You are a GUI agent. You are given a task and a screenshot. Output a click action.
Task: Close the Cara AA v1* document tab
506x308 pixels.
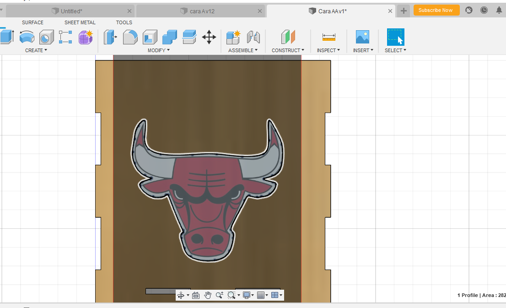[390, 11]
